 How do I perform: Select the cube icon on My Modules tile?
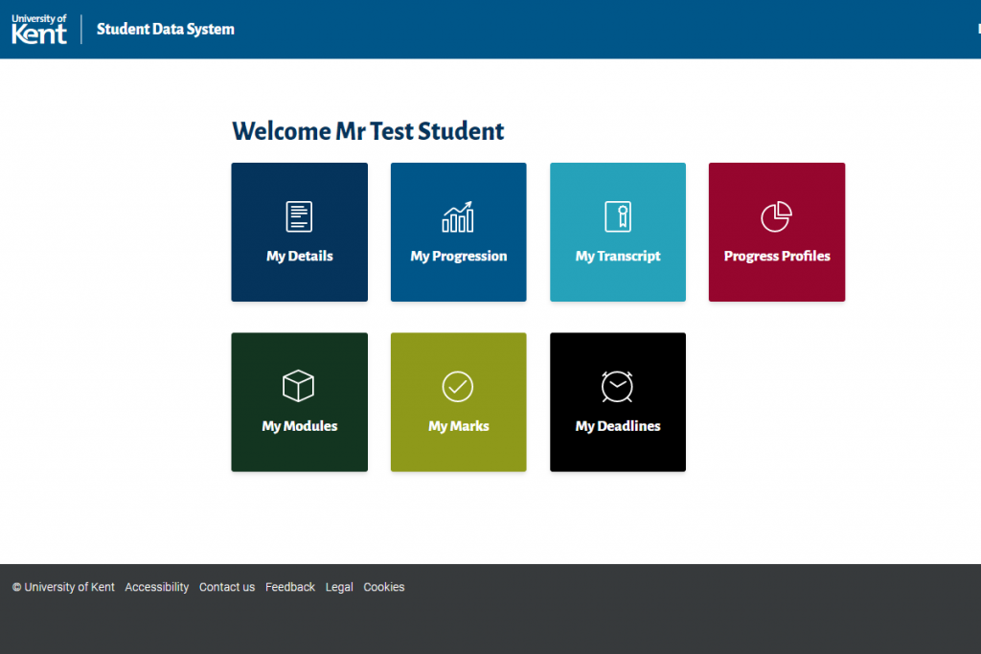(299, 388)
